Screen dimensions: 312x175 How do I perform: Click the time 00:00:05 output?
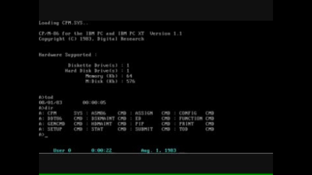click(x=94, y=103)
